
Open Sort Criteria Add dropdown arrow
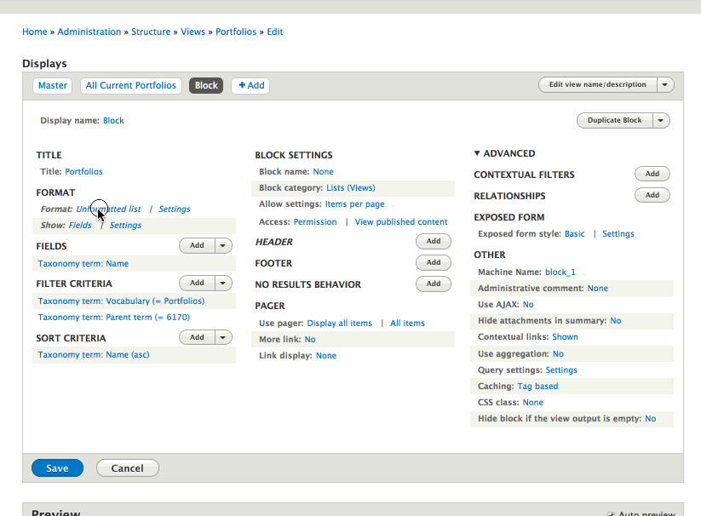click(223, 337)
